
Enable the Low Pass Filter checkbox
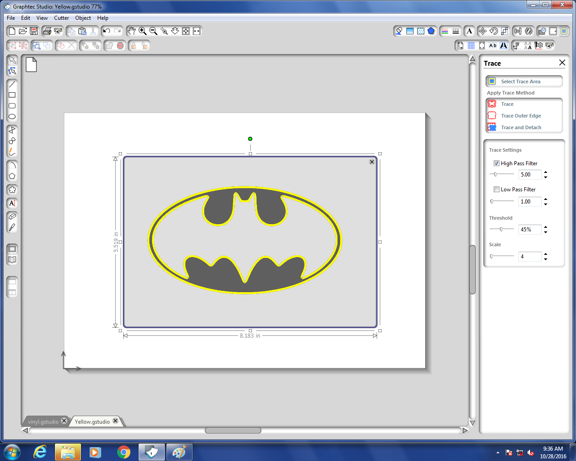click(496, 190)
